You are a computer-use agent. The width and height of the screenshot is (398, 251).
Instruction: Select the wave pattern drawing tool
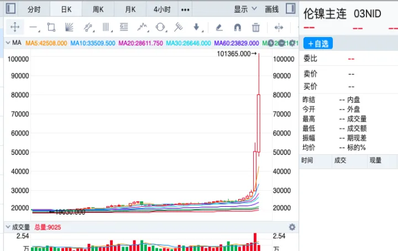(142, 27)
